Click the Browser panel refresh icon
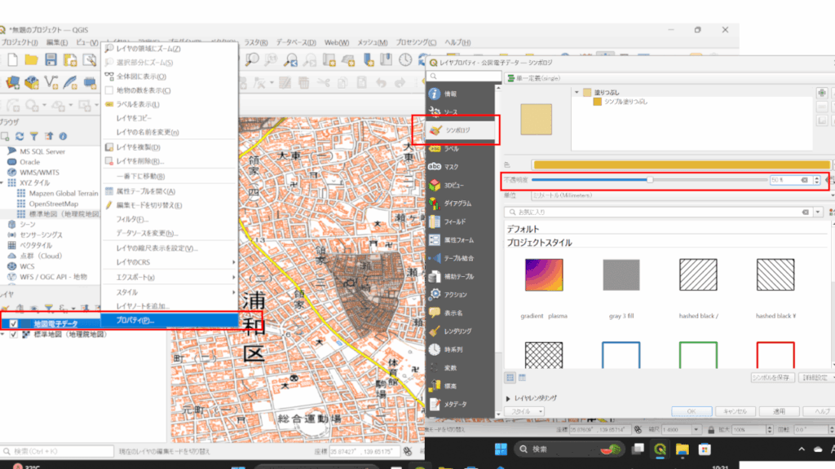835x469 pixels. pyautogui.click(x=20, y=137)
